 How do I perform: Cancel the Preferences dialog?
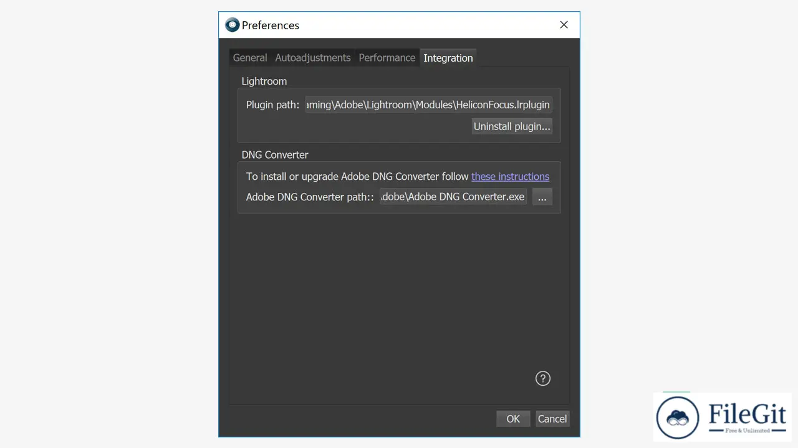pos(552,419)
